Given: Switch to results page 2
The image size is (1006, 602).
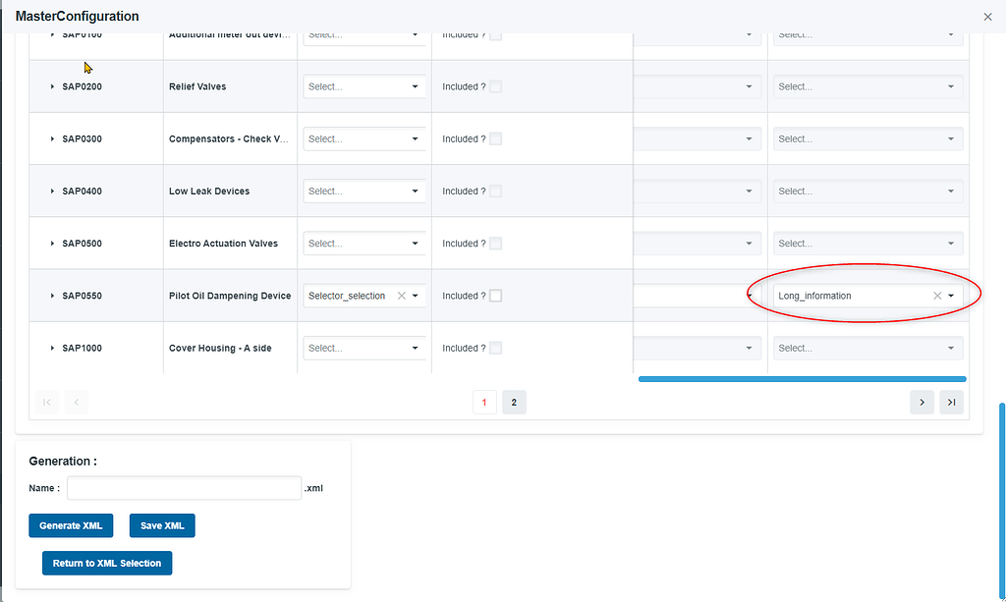Looking at the screenshot, I should coord(514,402).
